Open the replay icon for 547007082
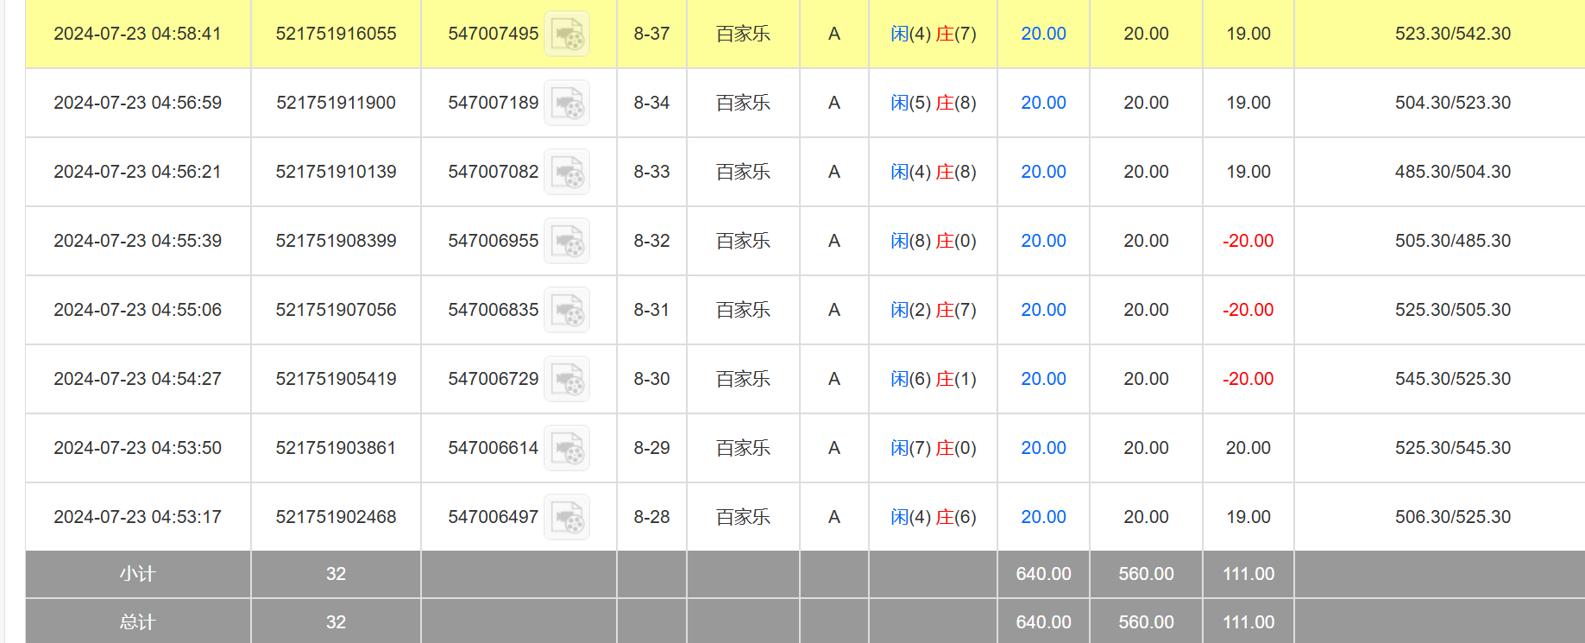 pyautogui.click(x=567, y=173)
